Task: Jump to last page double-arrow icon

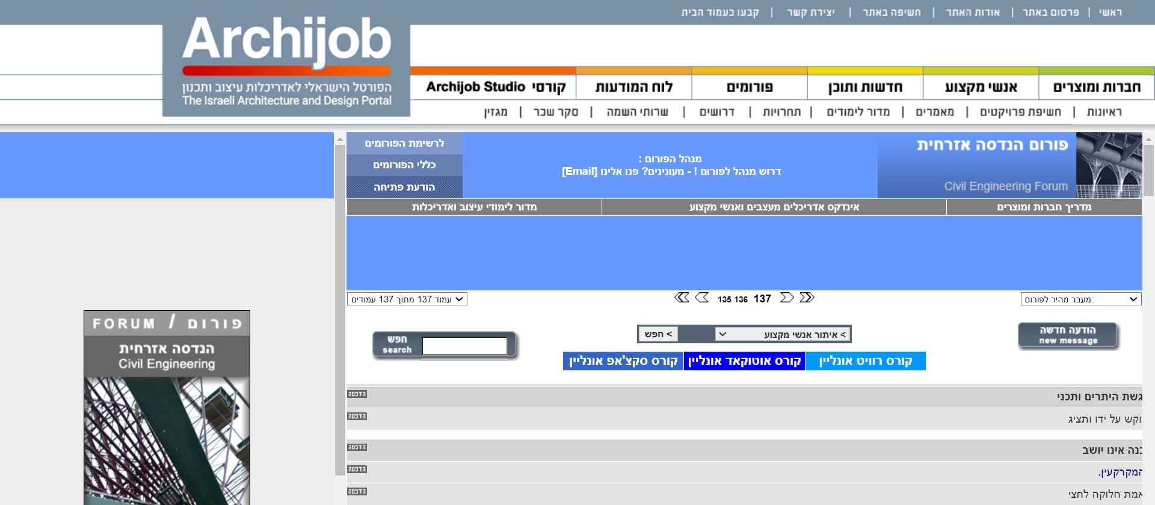Action: point(807,298)
